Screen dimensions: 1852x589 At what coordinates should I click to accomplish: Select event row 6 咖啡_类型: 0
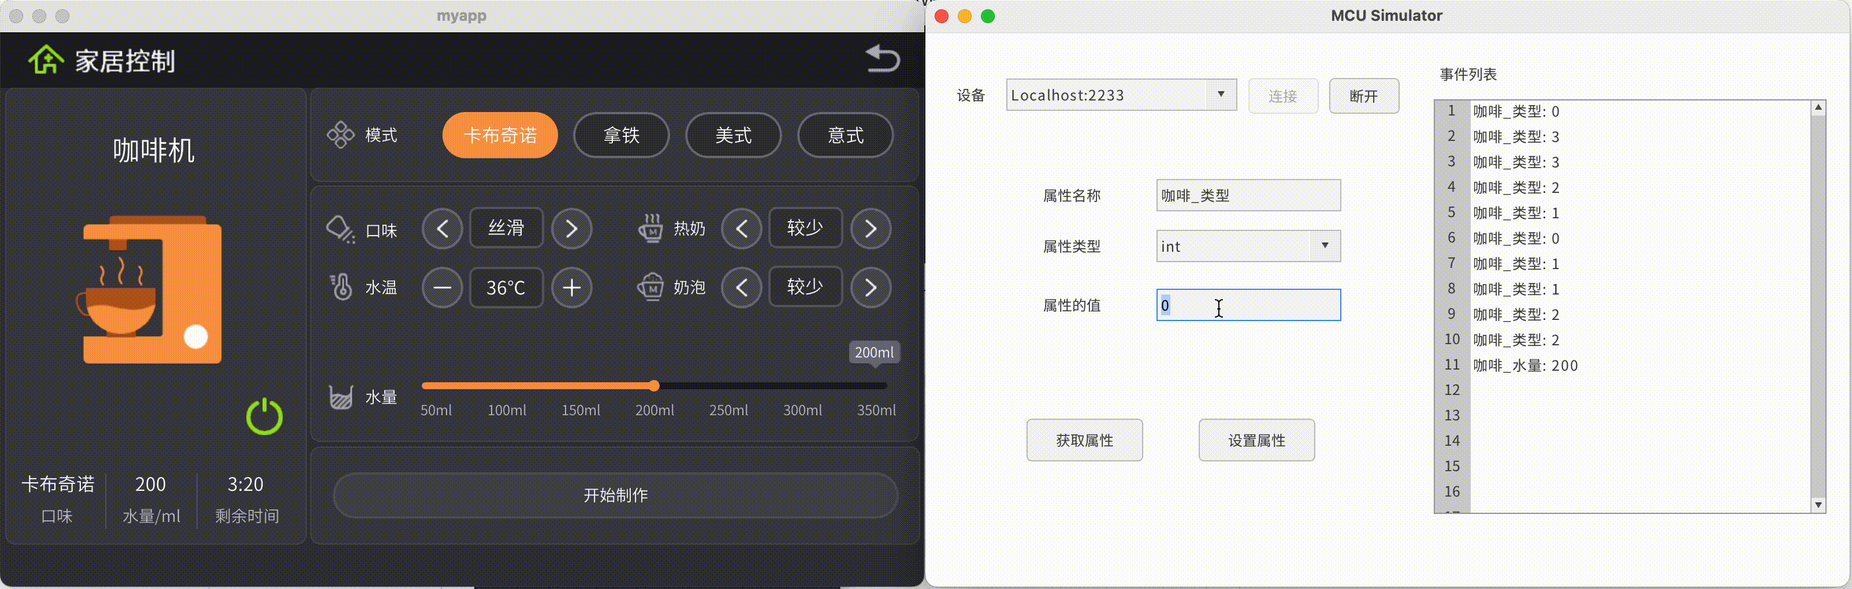(1639, 238)
